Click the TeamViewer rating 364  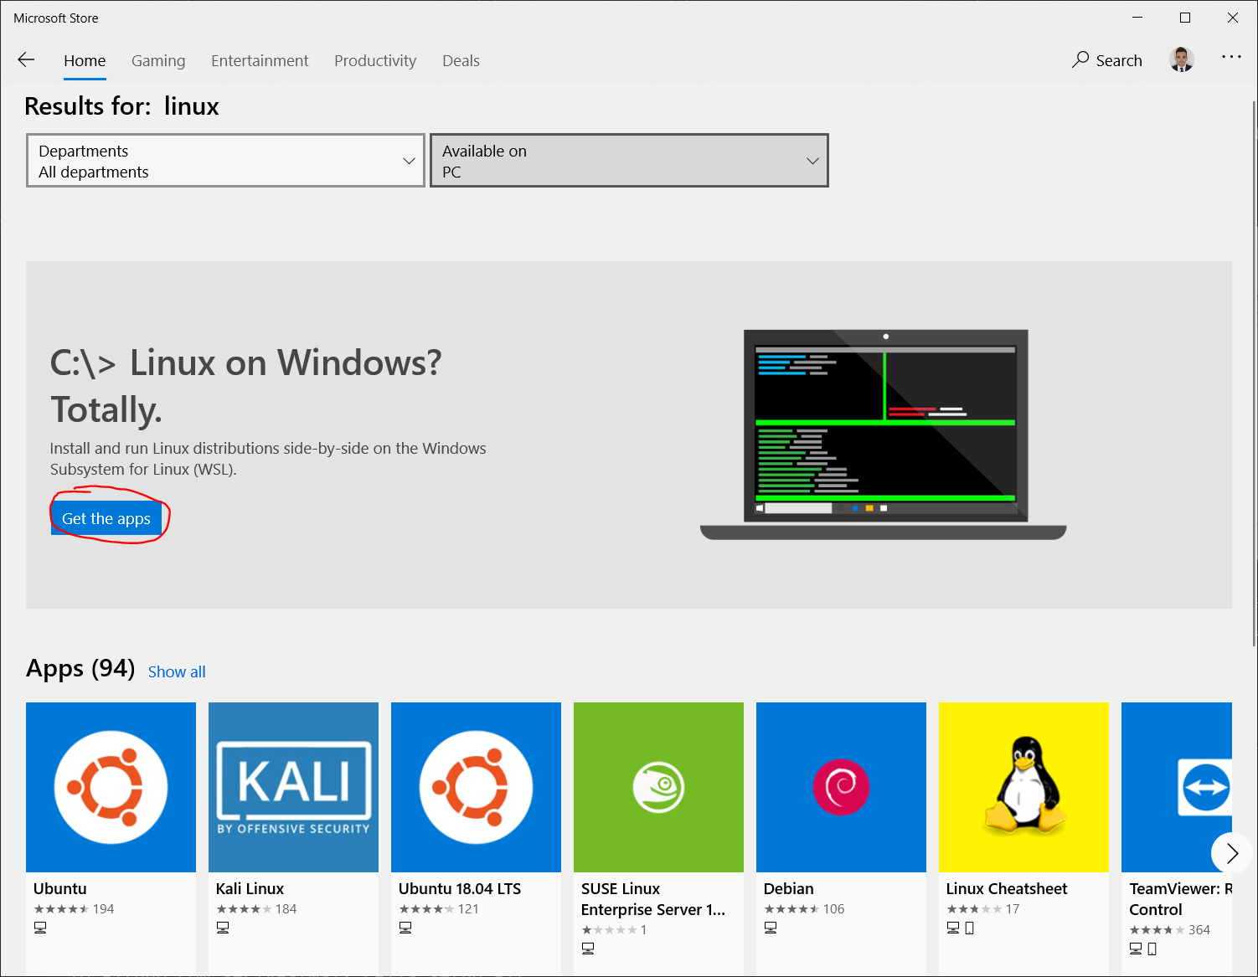[x=1169, y=930]
